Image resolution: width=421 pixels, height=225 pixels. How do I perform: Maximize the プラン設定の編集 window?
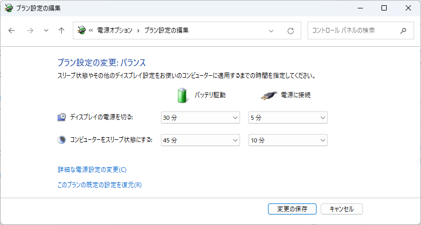point(384,8)
